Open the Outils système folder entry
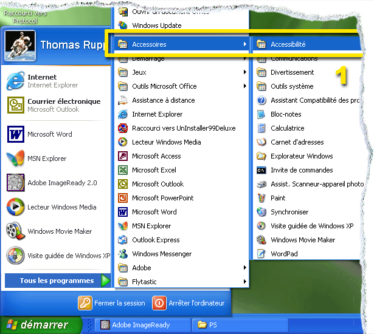The width and height of the screenshot is (374, 334). [x=306, y=86]
